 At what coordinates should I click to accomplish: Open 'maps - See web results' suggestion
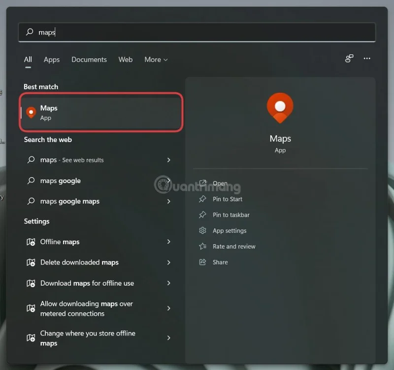click(99, 160)
